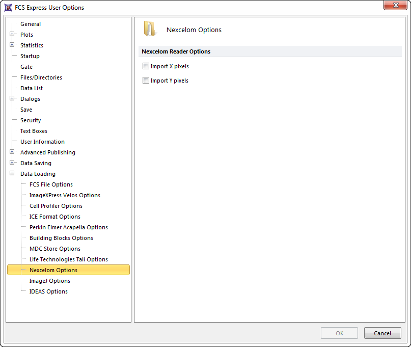The height and width of the screenshot is (347, 411).
Task: Select Text Boxes category
Action: [34, 131]
